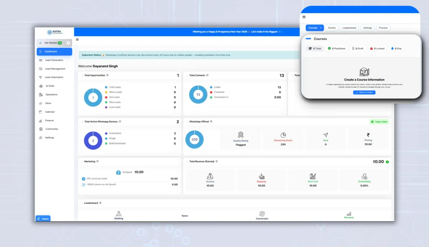Switch to the Events tab

click(x=332, y=28)
